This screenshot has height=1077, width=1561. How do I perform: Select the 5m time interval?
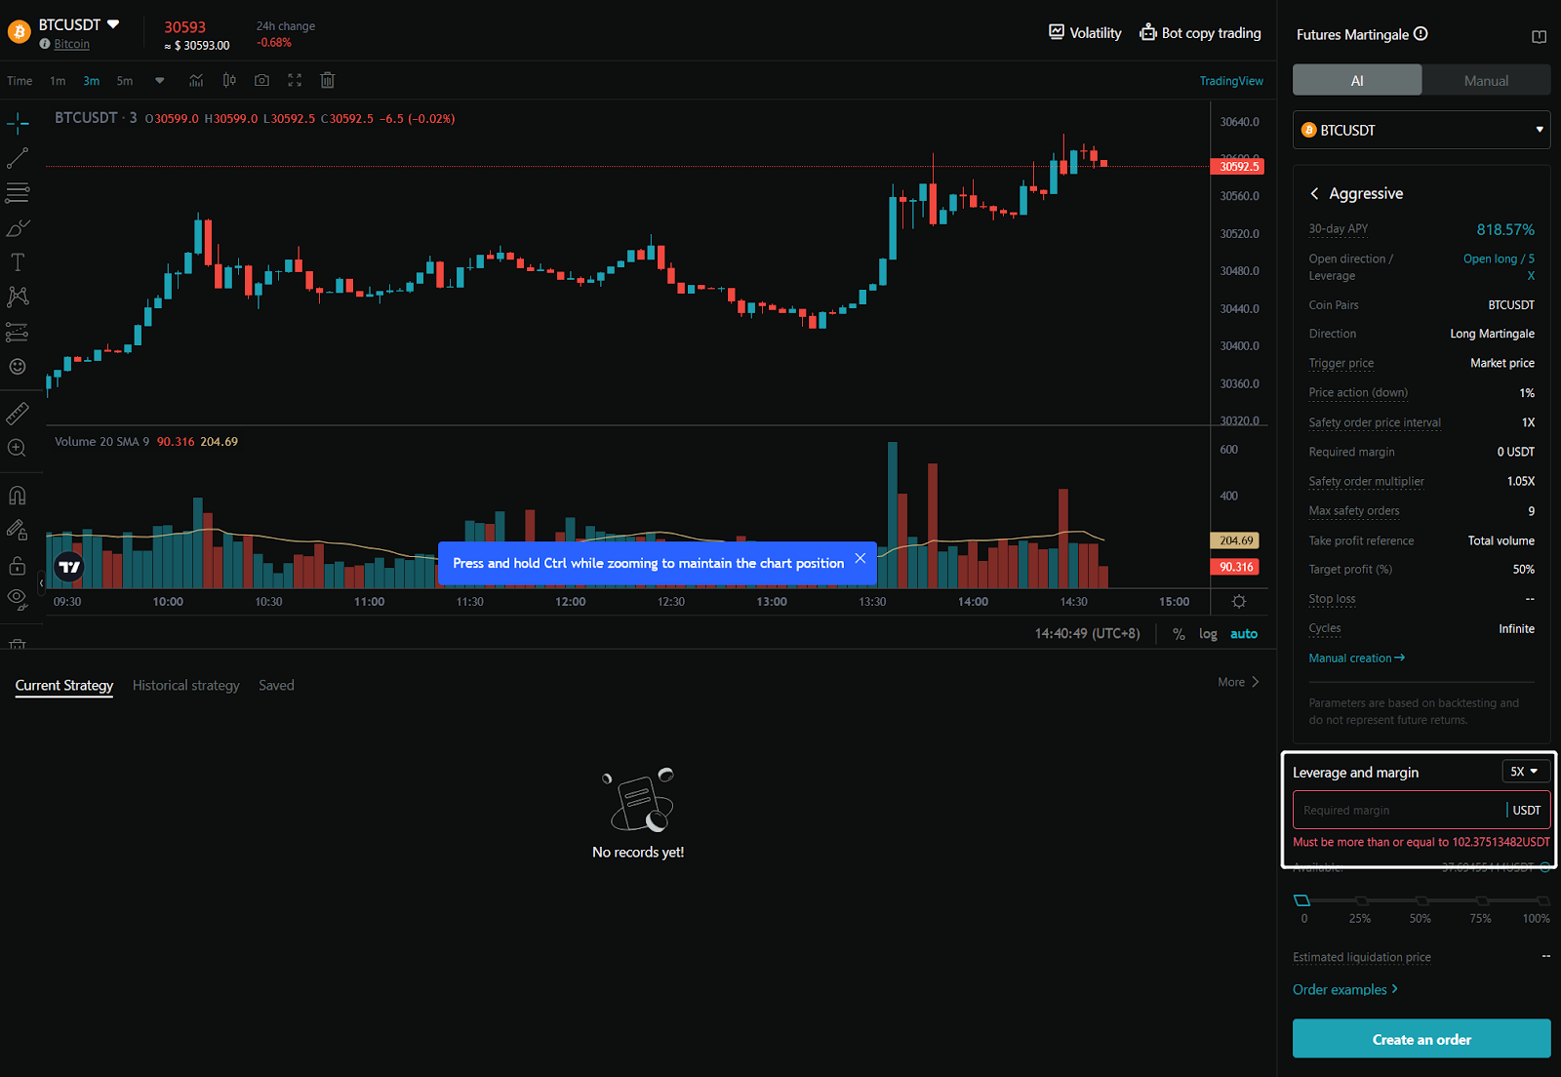click(x=124, y=81)
